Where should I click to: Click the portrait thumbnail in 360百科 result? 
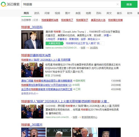[32, 40]
